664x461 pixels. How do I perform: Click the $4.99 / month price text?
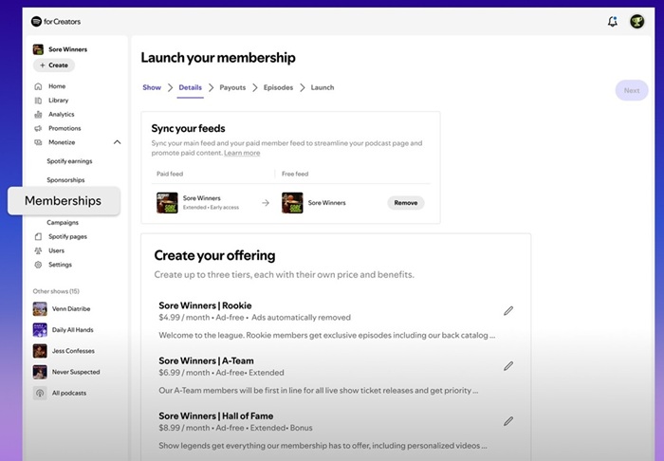tap(184, 318)
